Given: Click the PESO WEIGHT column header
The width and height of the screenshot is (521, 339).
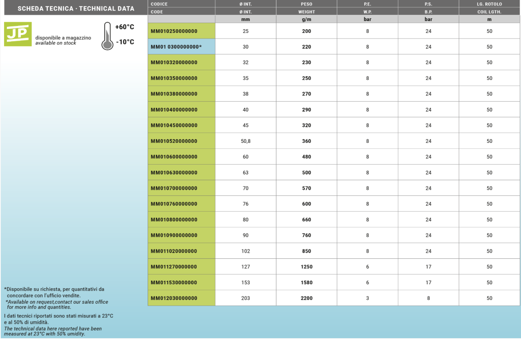Looking at the screenshot, I should coord(306,8).
